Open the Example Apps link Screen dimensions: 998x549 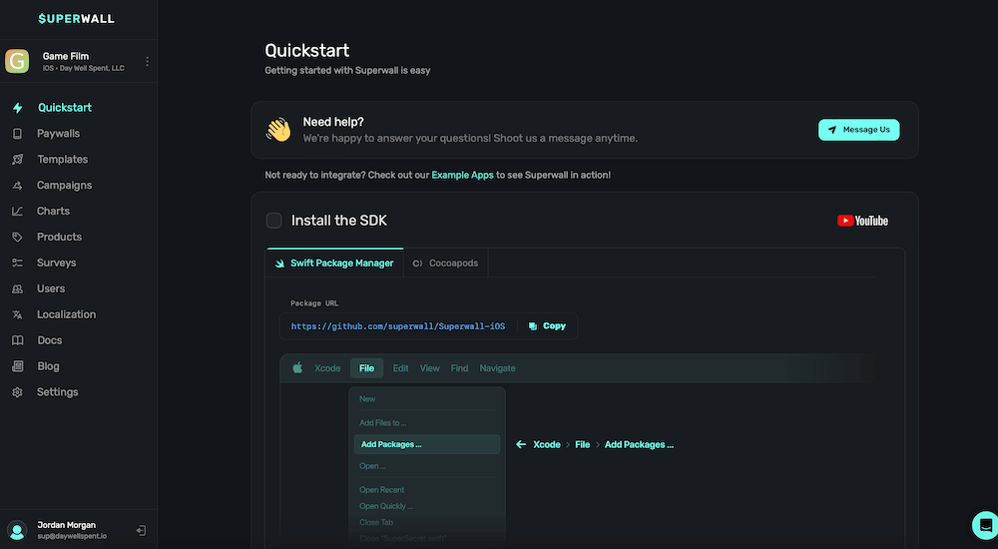(x=462, y=175)
